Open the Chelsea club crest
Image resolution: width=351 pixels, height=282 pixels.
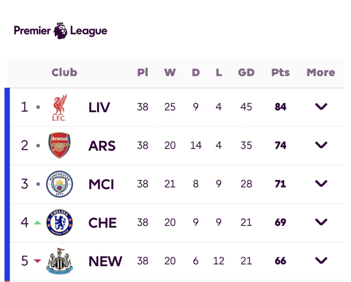click(x=59, y=222)
